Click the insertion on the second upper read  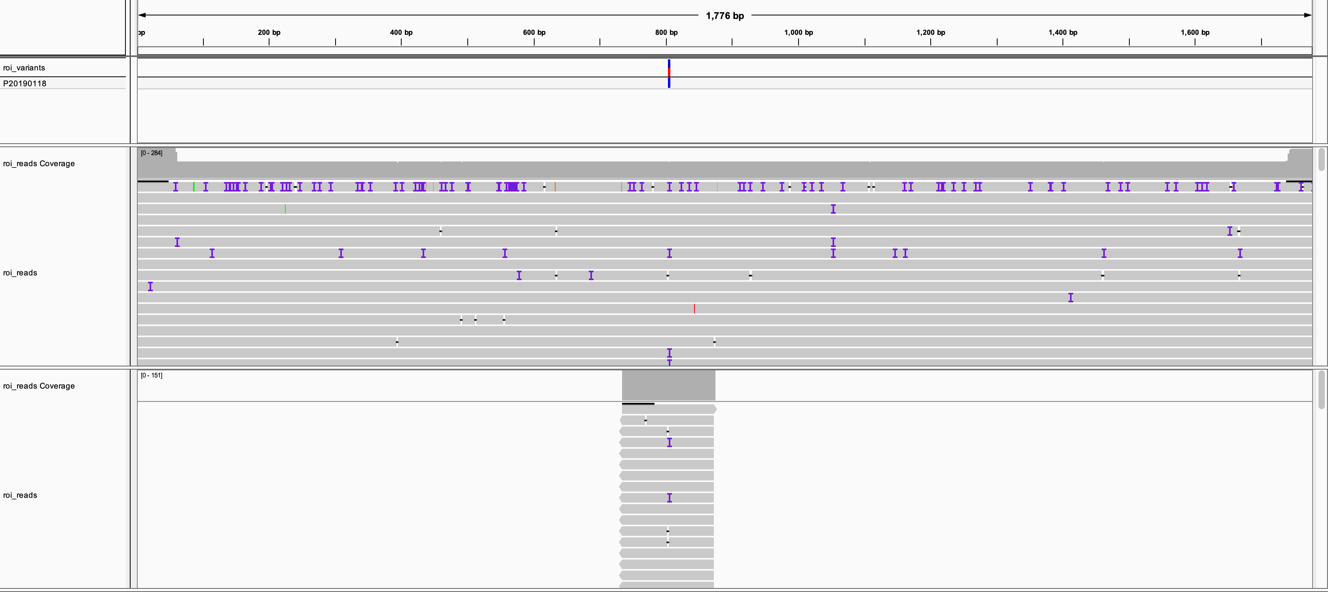point(833,209)
